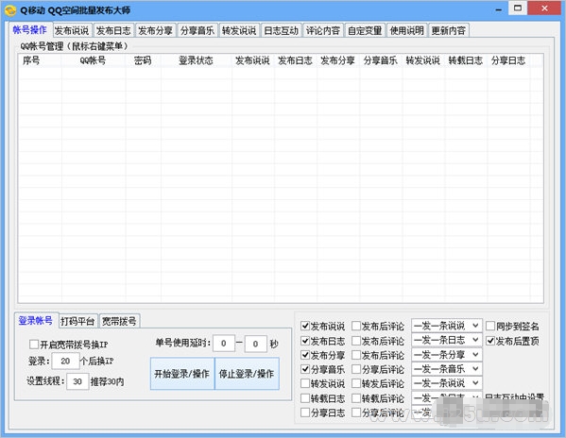
Task: Open the 发布说说 tab at top
Action: pos(72,30)
